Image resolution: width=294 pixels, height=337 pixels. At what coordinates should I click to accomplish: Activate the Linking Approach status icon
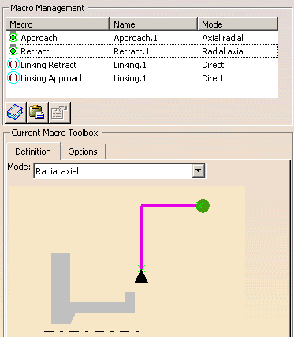click(13, 78)
